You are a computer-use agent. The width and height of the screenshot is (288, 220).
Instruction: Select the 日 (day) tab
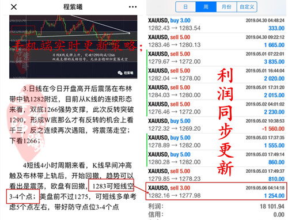(x=185, y=7)
